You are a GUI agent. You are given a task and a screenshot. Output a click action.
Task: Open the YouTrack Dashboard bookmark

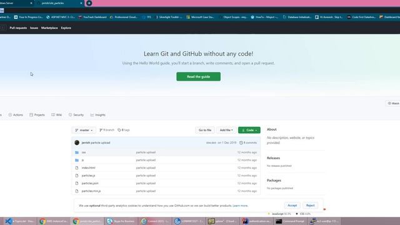92,17
